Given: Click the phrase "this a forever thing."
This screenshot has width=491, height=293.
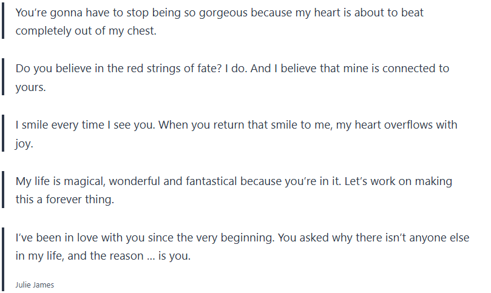Looking at the screenshot, I should click(65, 200).
